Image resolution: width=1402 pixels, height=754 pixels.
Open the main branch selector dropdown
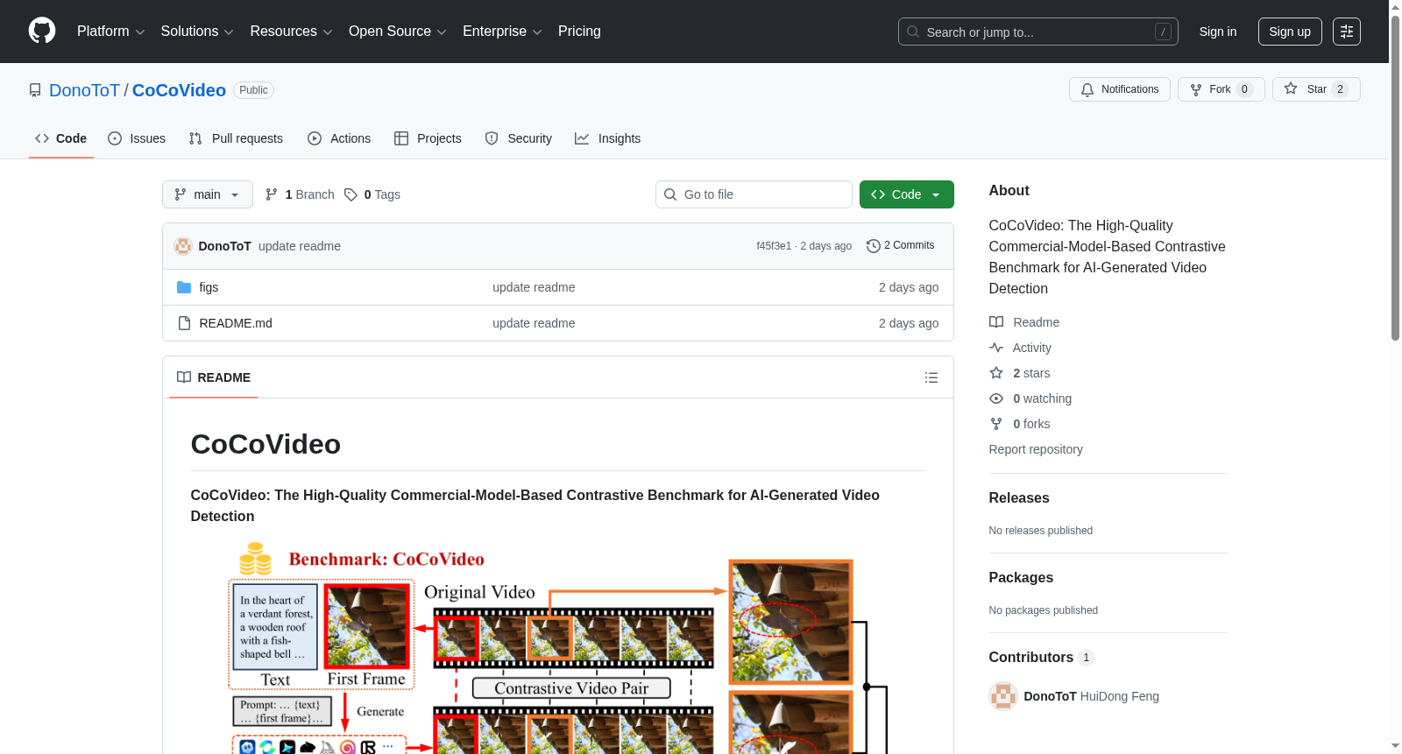point(208,194)
